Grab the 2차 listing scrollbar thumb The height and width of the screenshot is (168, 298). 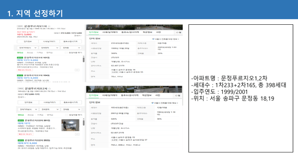tap(84, 123)
